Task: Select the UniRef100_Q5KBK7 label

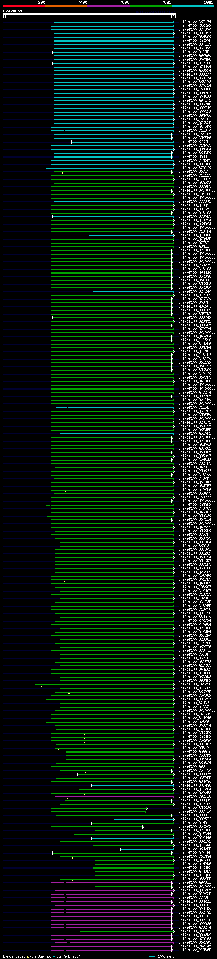Action: tap(194, 482)
